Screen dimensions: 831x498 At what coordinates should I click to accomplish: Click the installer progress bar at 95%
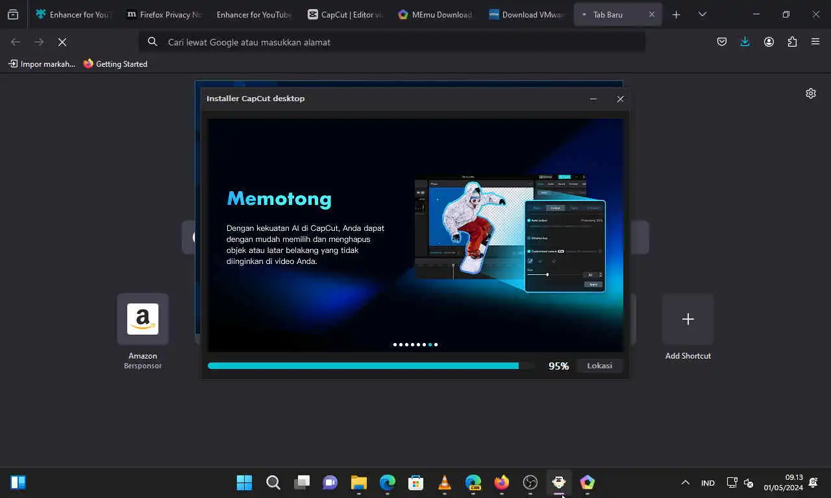click(x=371, y=366)
